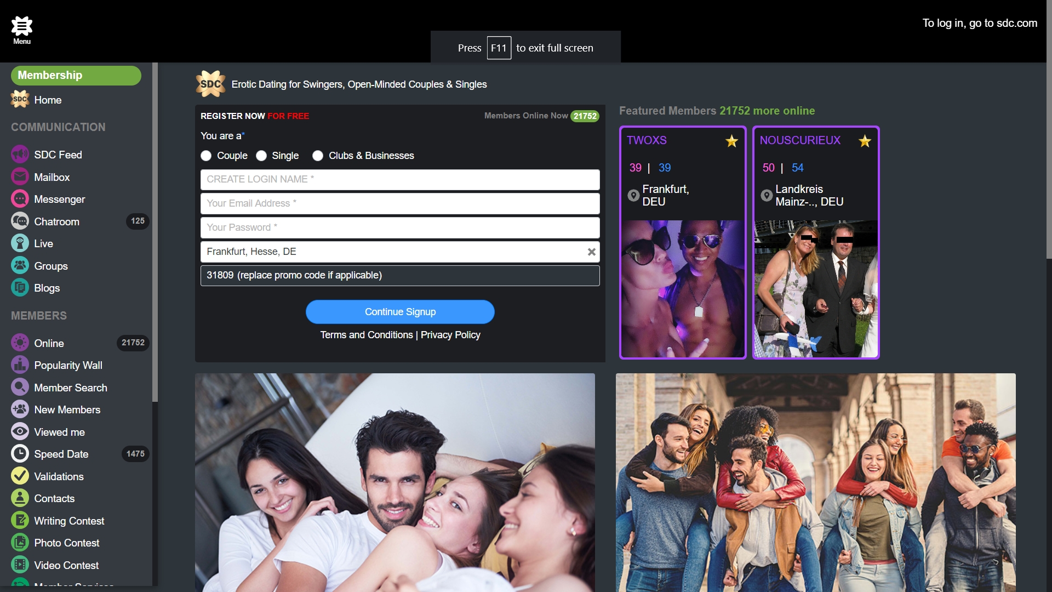Click the promo code field showing 31809
The height and width of the screenshot is (592, 1052).
click(400, 275)
